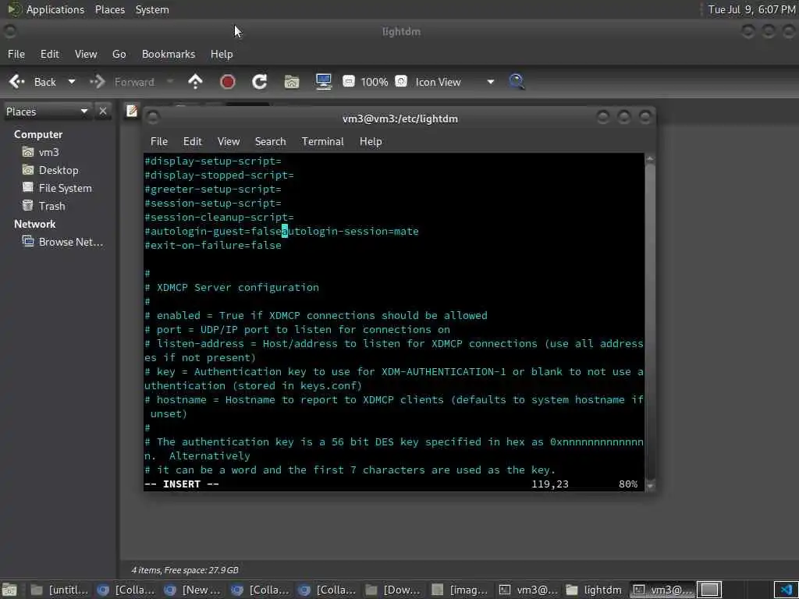
Task: Open the terminal Help menu
Action: point(371,142)
